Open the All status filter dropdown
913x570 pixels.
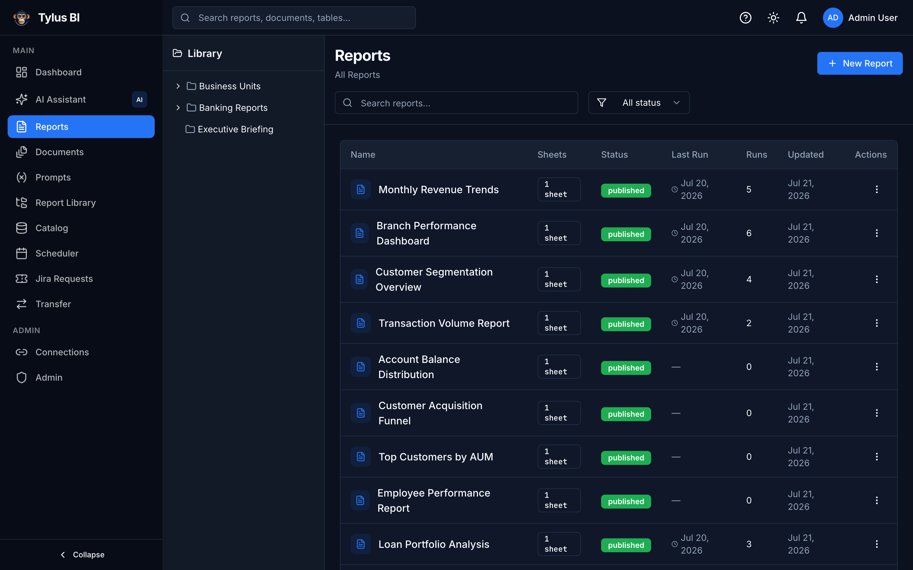pyautogui.click(x=639, y=103)
